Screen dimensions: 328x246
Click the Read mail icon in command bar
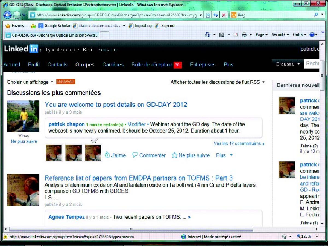pyautogui.click(x=235, y=35)
